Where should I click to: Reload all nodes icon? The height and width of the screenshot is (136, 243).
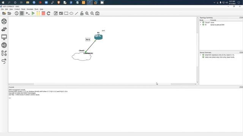49,14
